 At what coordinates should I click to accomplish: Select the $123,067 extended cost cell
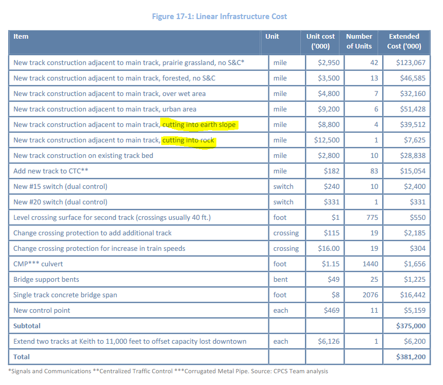[411, 62]
